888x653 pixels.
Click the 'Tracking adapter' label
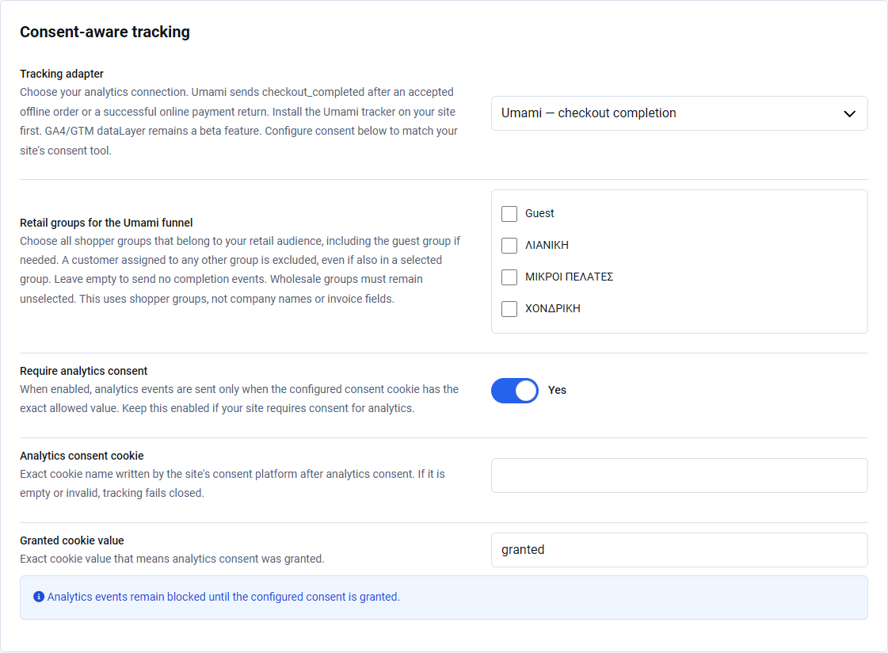click(x=62, y=74)
